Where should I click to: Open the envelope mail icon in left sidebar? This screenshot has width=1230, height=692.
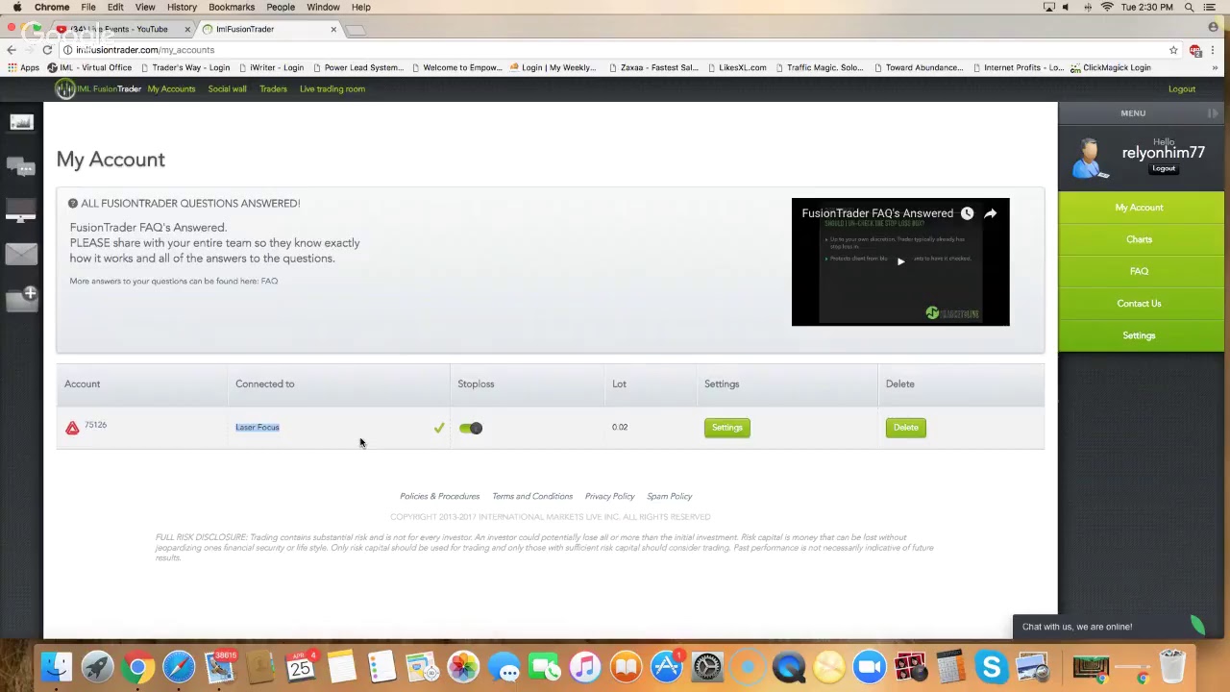(x=21, y=254)
